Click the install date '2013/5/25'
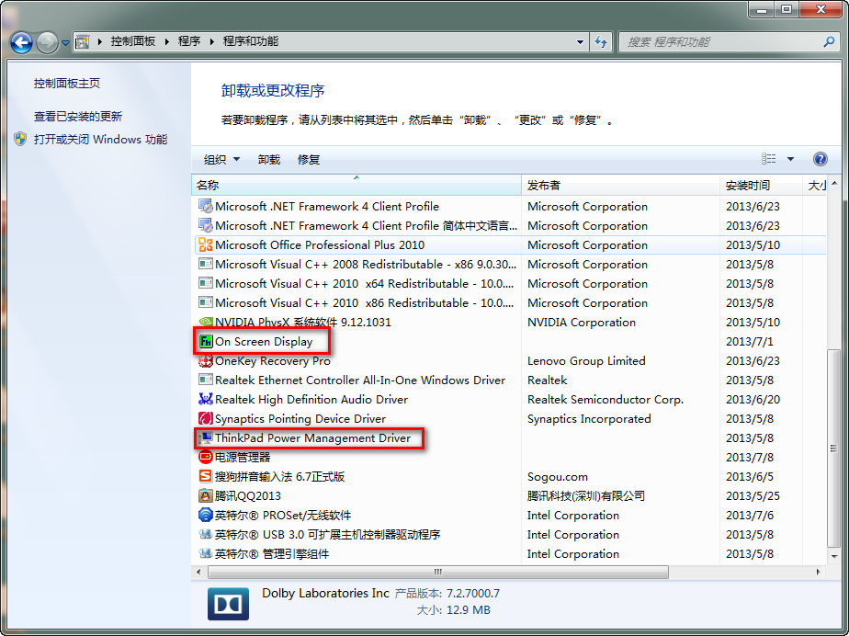The width and height of the screenshot is (849, 636). pyautogui.click(x=753, y=495)
